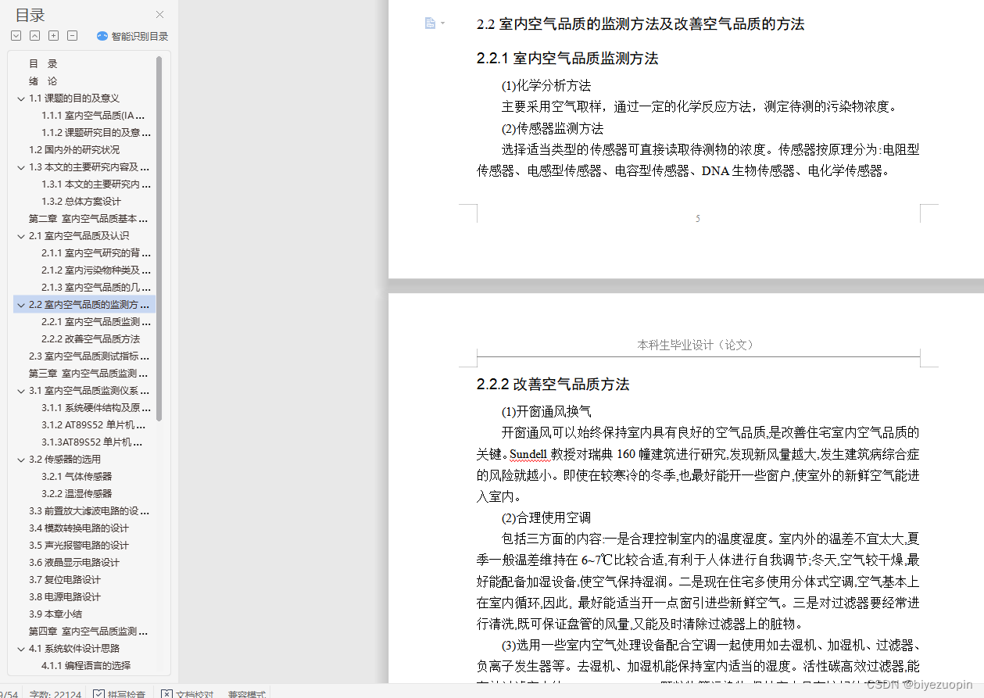Select outline item 2.1 室内空气品质及认识
Viewport: 984px width, 698px height.
tap(79, 236)
